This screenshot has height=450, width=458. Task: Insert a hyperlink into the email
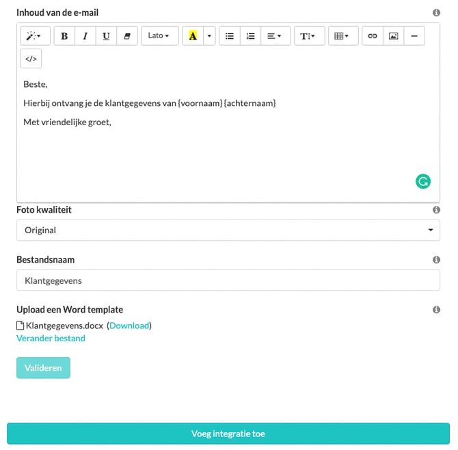point(373,36)
